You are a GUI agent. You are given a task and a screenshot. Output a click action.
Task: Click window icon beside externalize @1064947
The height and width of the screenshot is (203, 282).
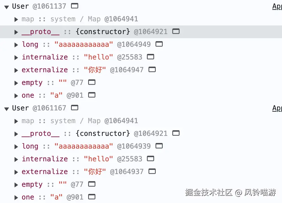152,69
